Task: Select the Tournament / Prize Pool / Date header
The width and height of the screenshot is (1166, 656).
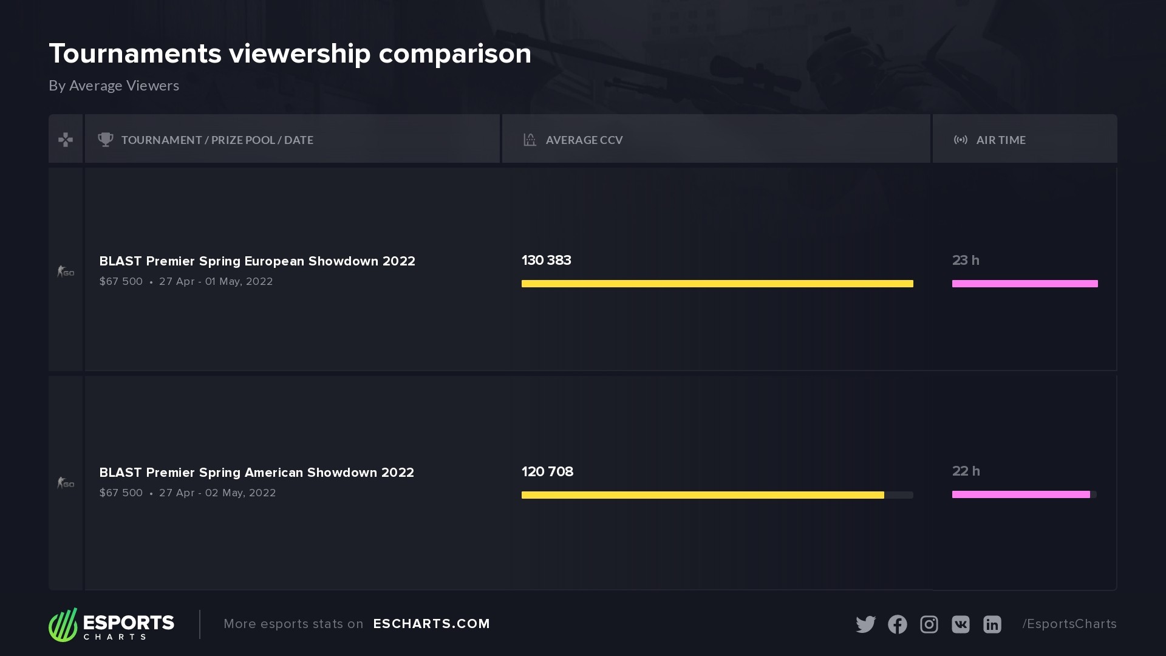Action: tap(217, 140)
